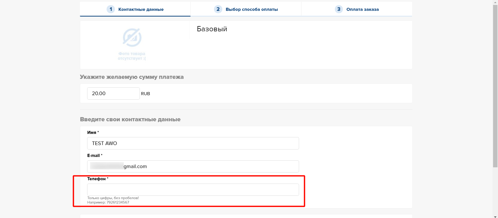Click the vertical scrollbar thumb
The height and width of the screenshot is (218, 498).
pos(495,85)
